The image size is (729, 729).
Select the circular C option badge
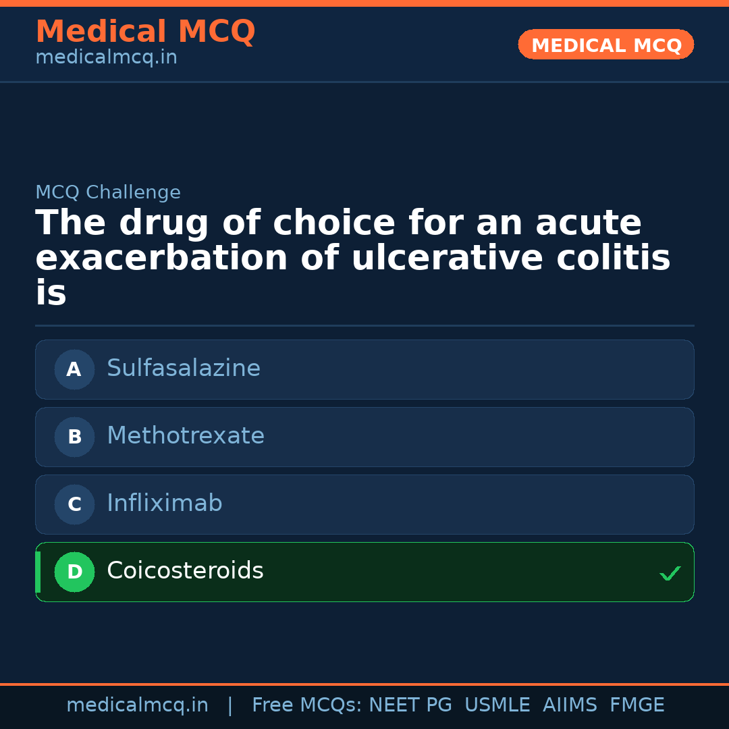point(74,504)
